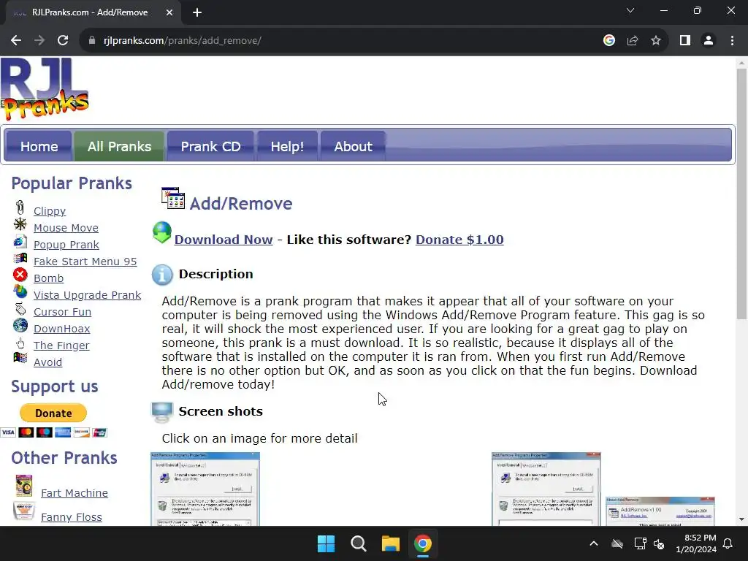The image size is (748, 561).
Task: Open the Bomb prank link
Action: click(x=49, y=278)
